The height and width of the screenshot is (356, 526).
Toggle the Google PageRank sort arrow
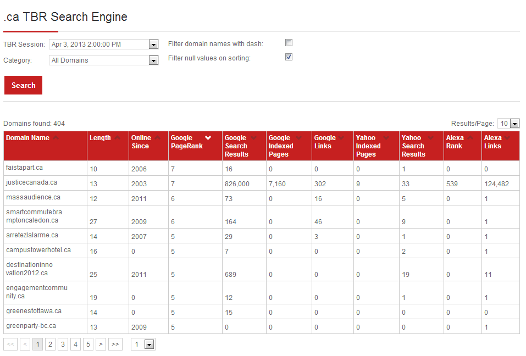[x=208, y=138]
